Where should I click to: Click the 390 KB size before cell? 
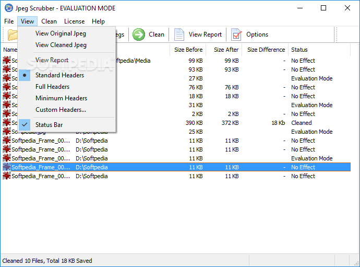[x=194, y=123]
